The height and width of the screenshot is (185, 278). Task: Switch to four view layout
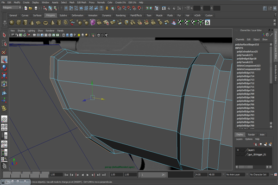[4, 128]
